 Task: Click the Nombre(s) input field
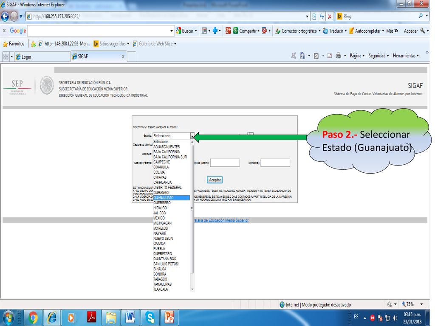[x=275, y=163]
